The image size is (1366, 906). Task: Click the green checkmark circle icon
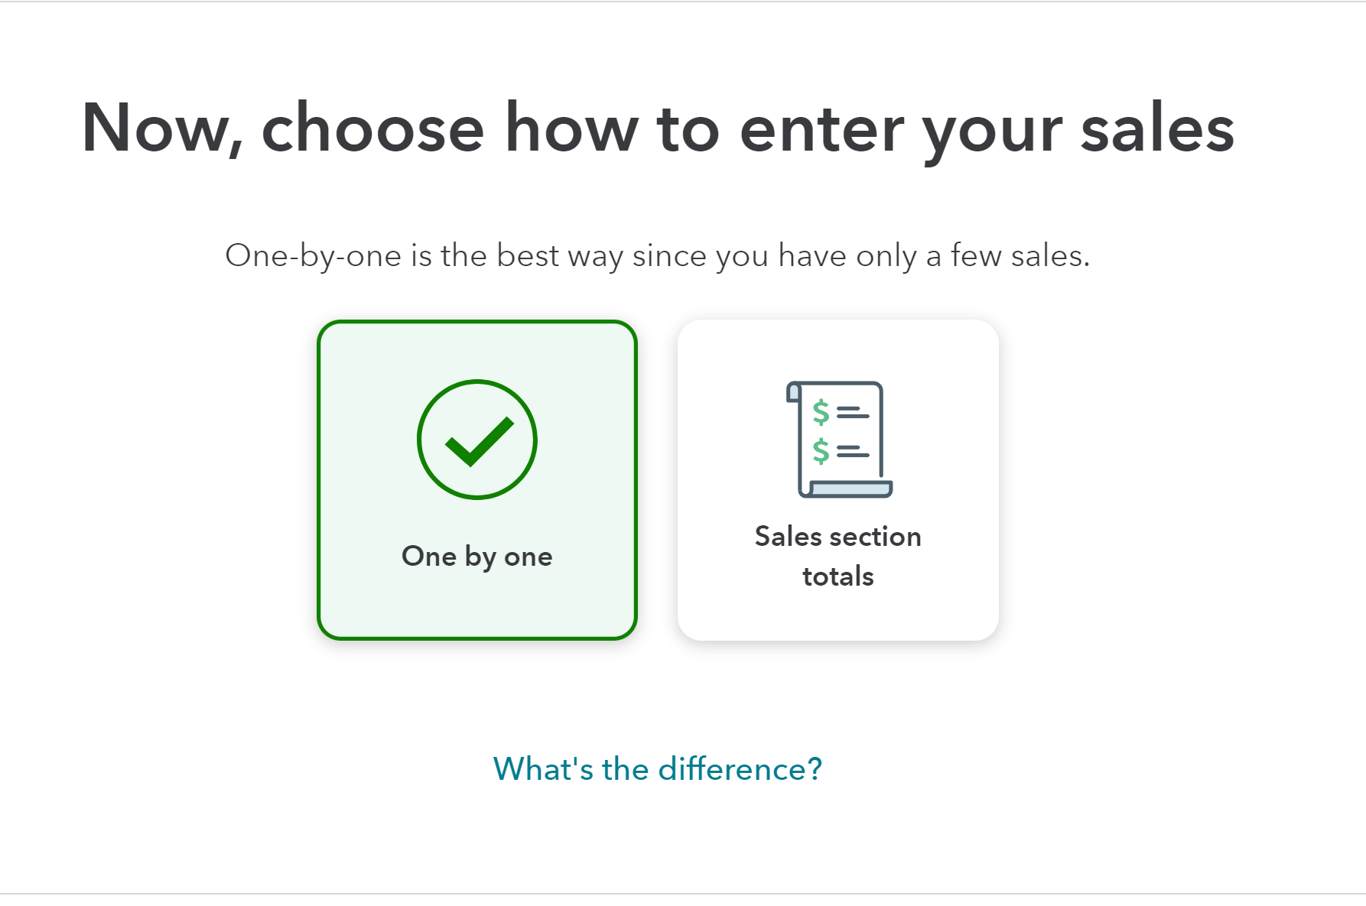477,440
